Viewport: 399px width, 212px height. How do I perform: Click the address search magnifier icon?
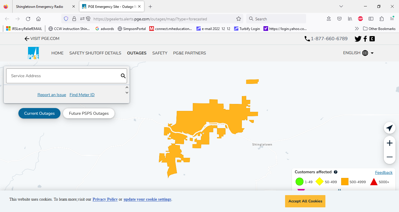coord(123,76)
